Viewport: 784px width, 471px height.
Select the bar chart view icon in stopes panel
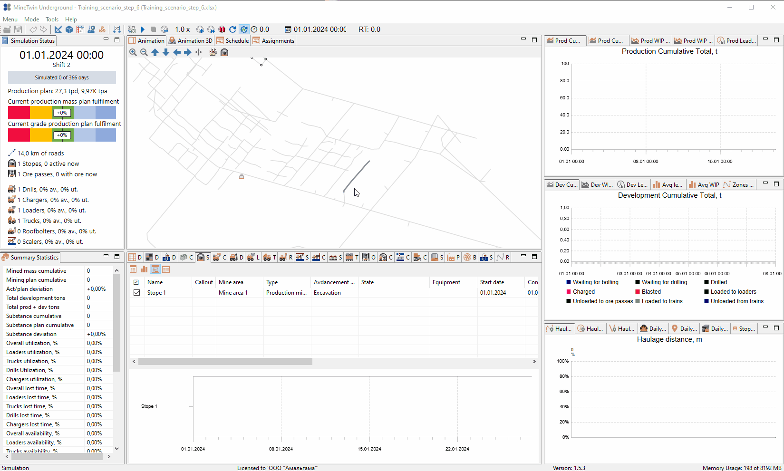tap(144, 269)
